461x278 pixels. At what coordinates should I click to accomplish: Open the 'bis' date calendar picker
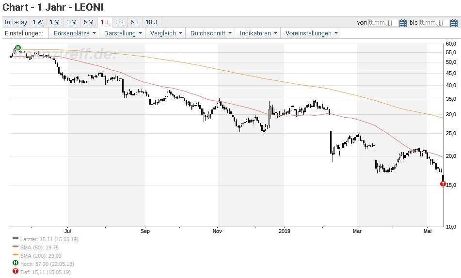[454, 23]
